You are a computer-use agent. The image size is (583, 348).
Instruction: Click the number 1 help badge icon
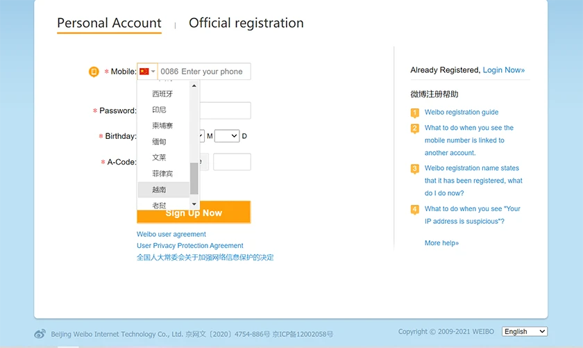point(415,113)
